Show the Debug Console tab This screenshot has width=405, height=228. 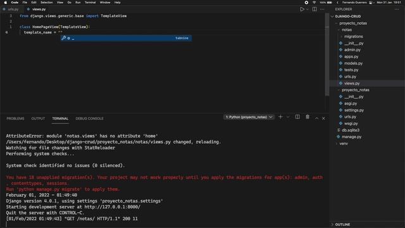pyautogui.click(x=89, y=118)
